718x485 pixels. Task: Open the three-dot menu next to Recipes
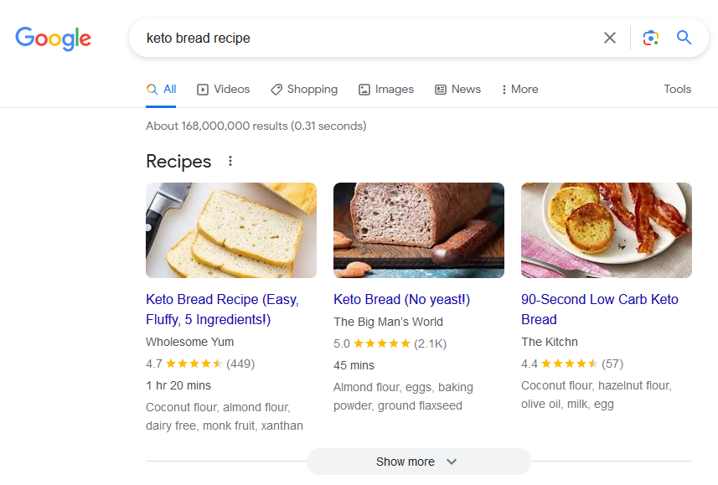(230, 161)
